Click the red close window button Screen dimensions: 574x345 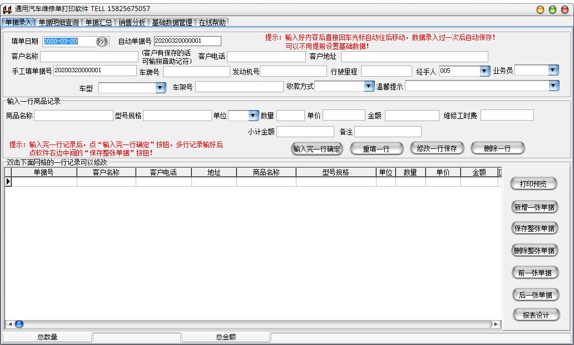click(565, 10)
